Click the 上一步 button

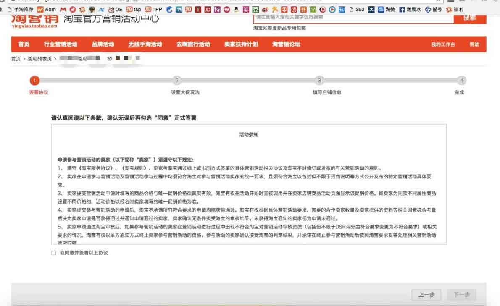tap(426, 295)
